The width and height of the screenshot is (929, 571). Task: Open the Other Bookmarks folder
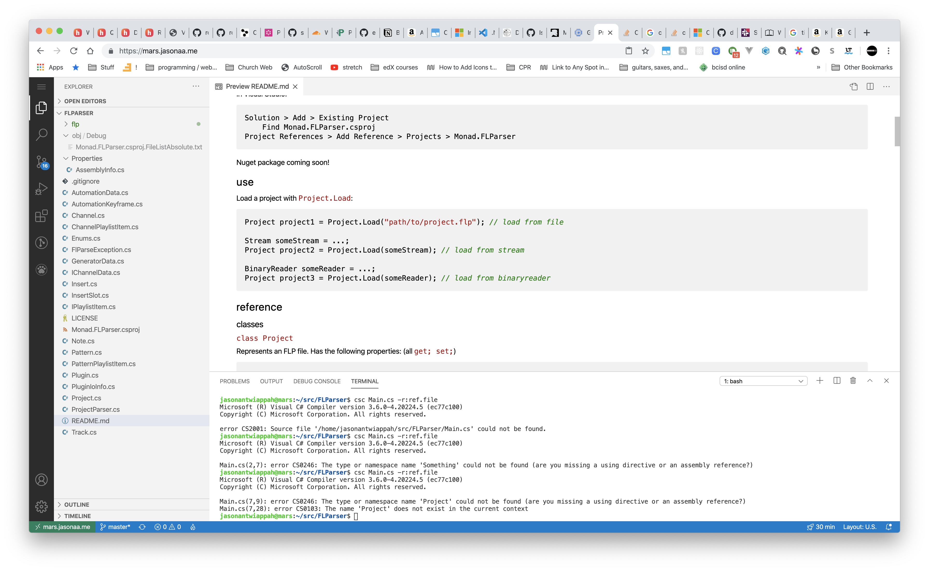coord(862,67)
